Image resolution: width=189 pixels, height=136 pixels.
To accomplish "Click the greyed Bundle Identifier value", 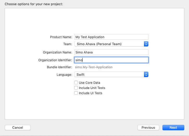I will coord(94,67).
